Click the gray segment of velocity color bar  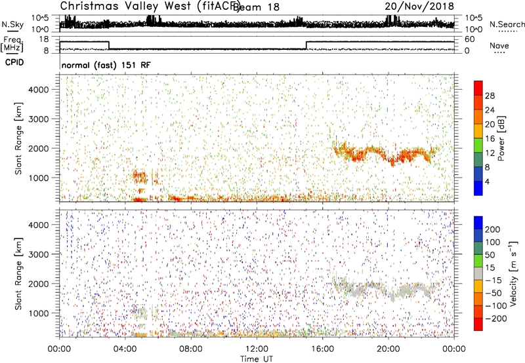pyautogui.click(x=478, y=273)
